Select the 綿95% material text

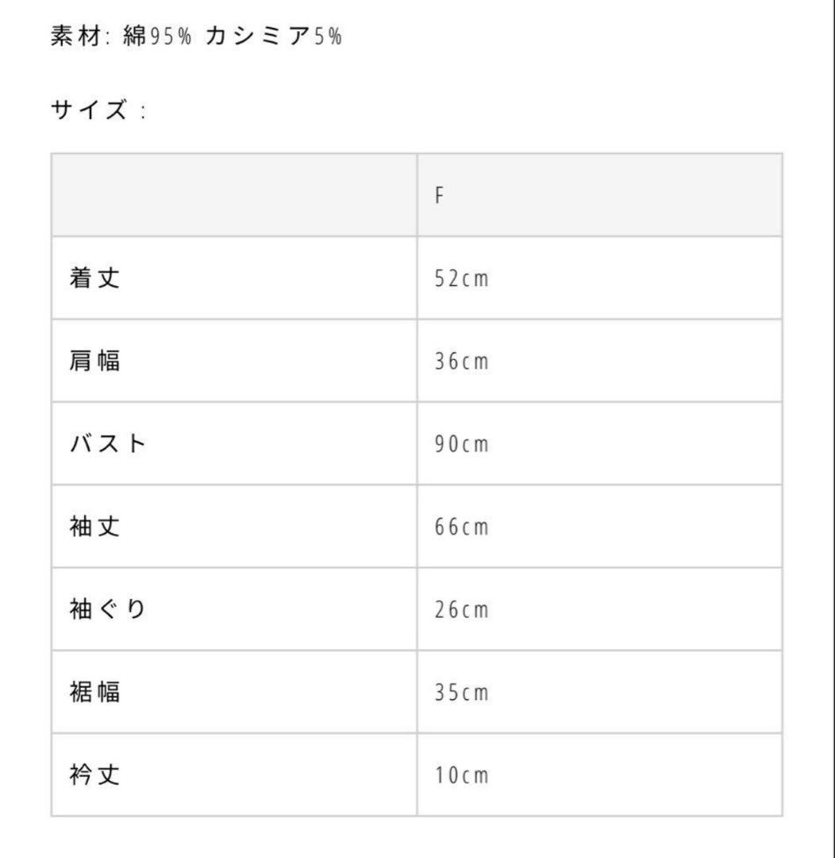(158, 37)
